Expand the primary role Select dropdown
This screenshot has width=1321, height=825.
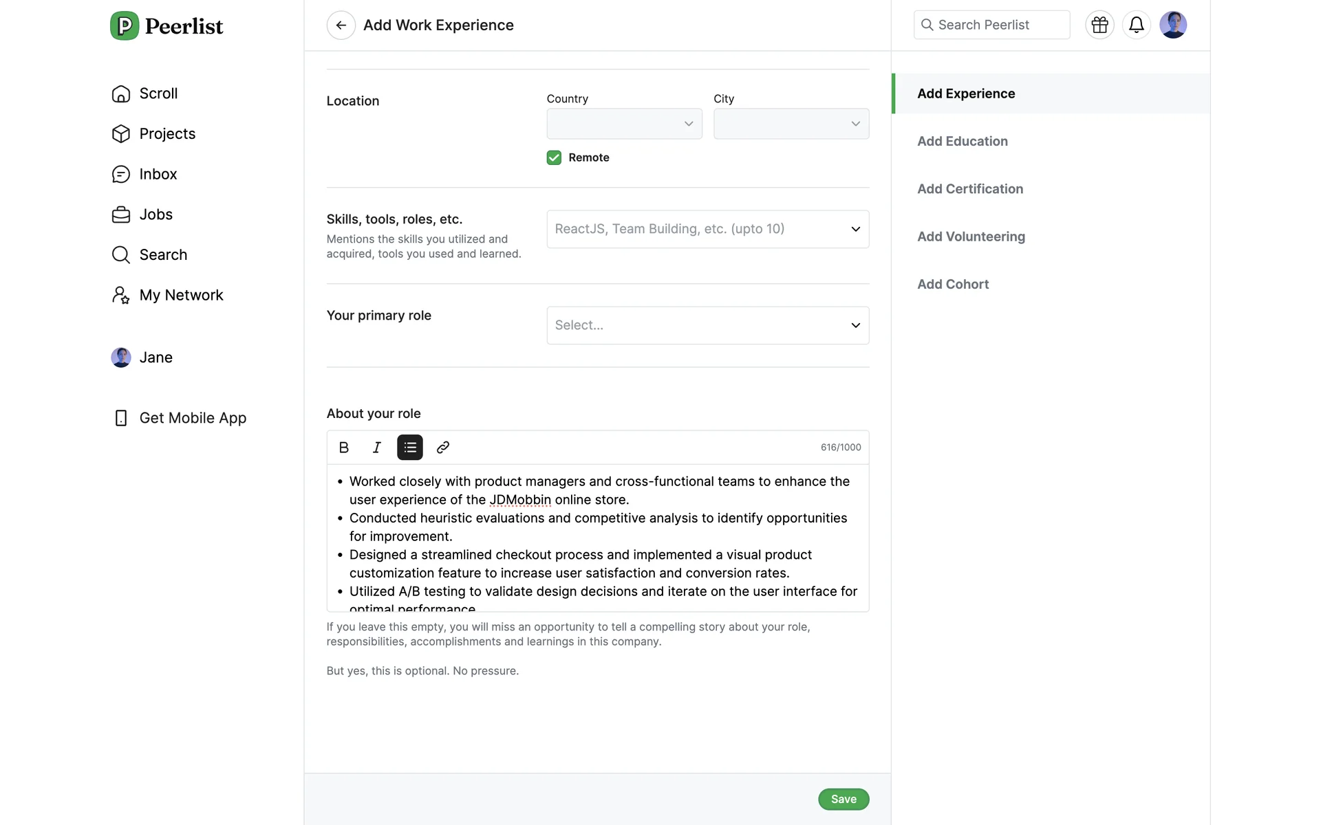coord(707,325)
